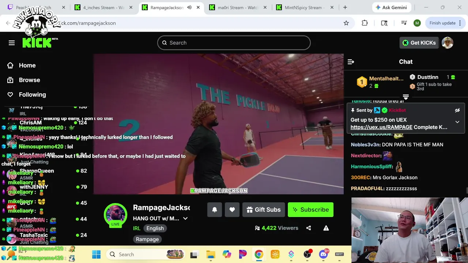
Task: Select top gifter Mentalhealt... entry
Action: tap(380, 82)
